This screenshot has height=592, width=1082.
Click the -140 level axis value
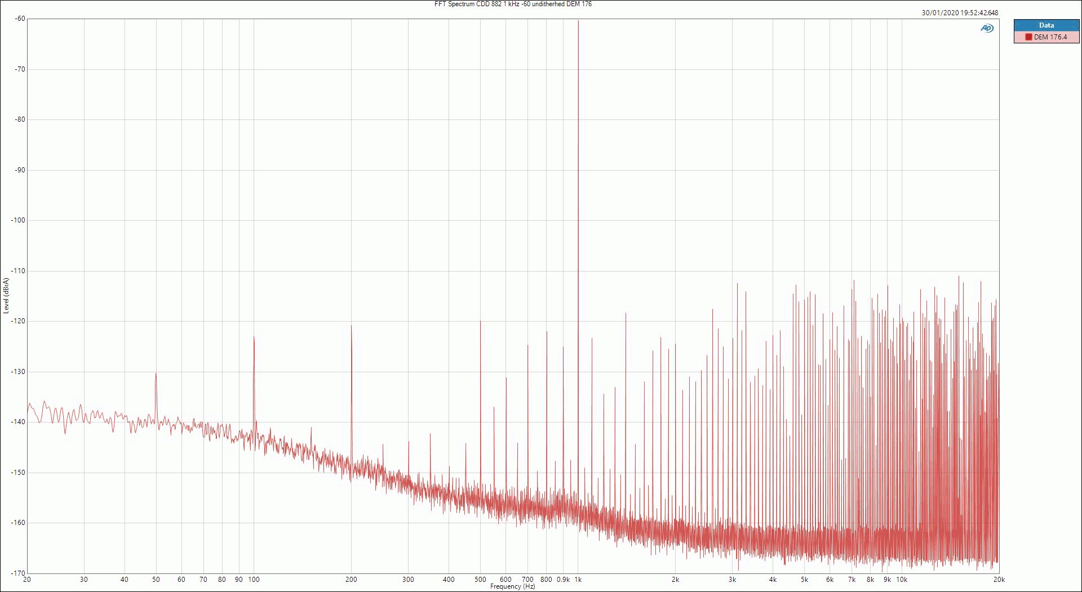(x=18, y=422)
